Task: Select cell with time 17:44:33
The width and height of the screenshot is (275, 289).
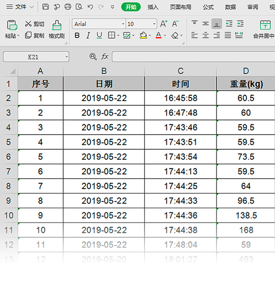Action: point(180,201)
